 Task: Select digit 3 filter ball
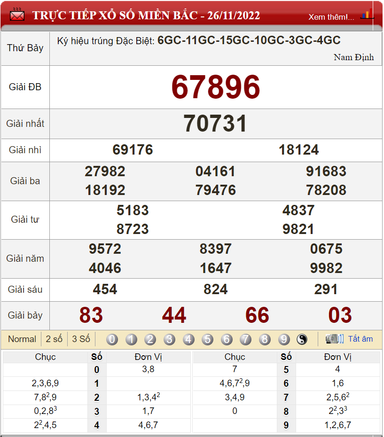tap(169, 339)
